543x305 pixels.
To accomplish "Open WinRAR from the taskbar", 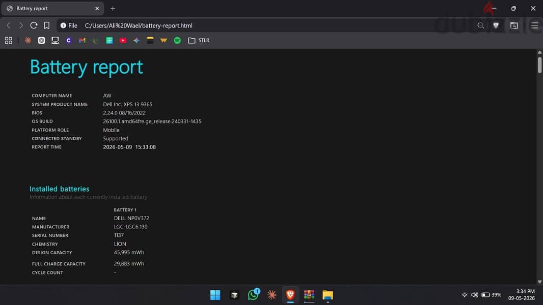I will 309,295.
